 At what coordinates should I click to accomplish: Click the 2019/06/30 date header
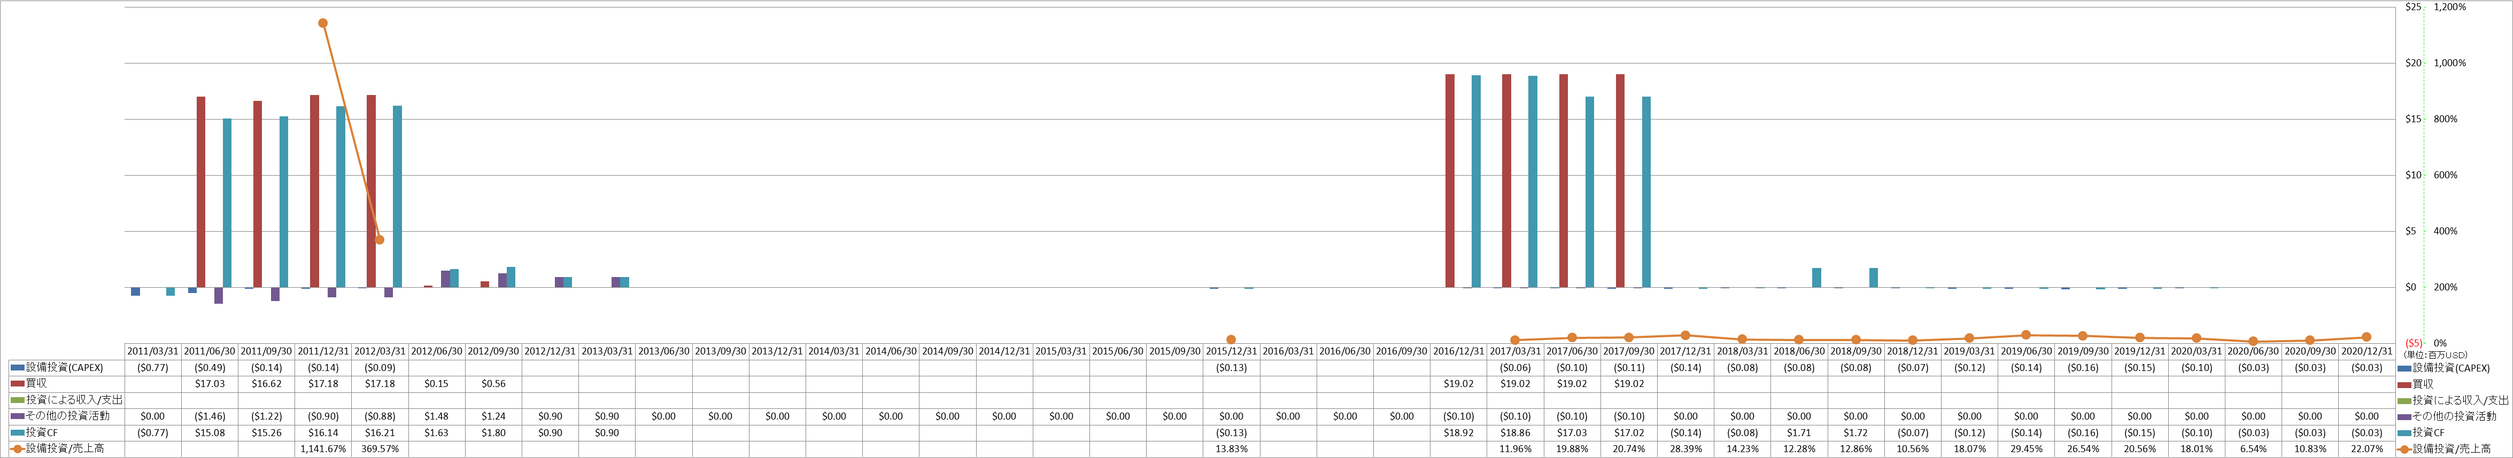coord(2026,351)
